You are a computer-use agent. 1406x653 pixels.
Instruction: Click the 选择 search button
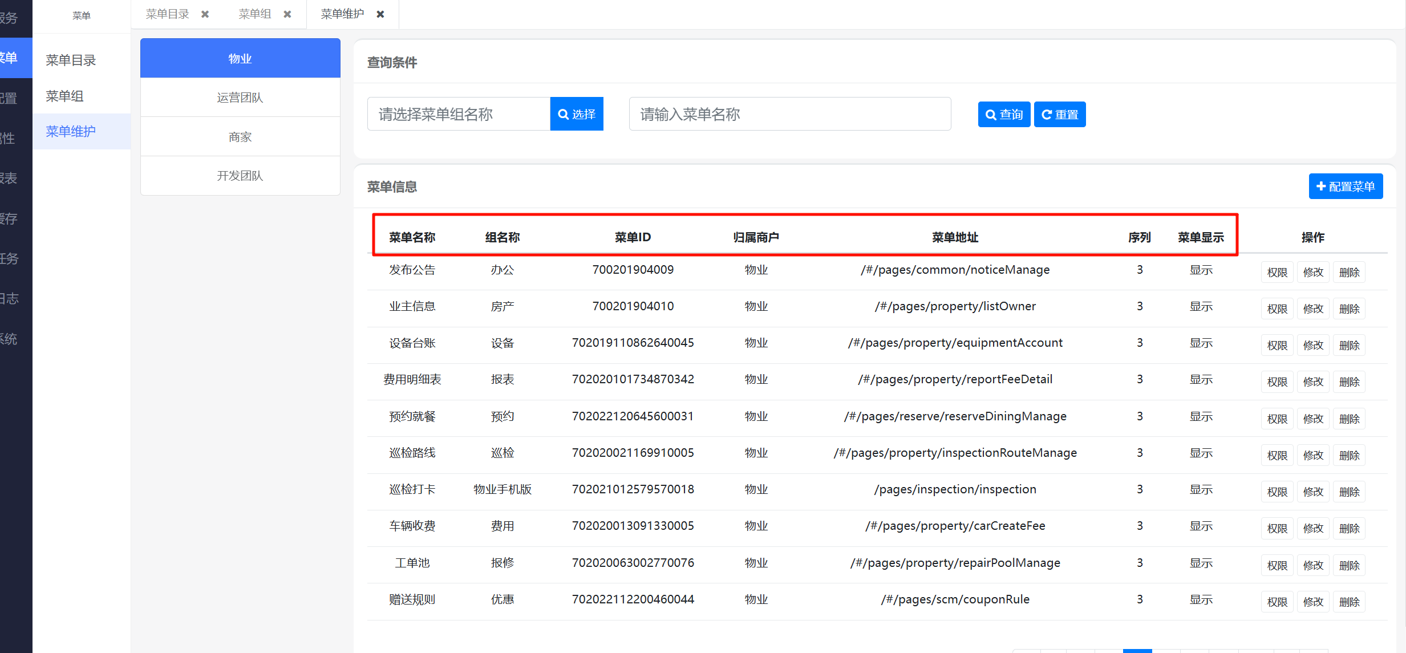pos(577,114)
